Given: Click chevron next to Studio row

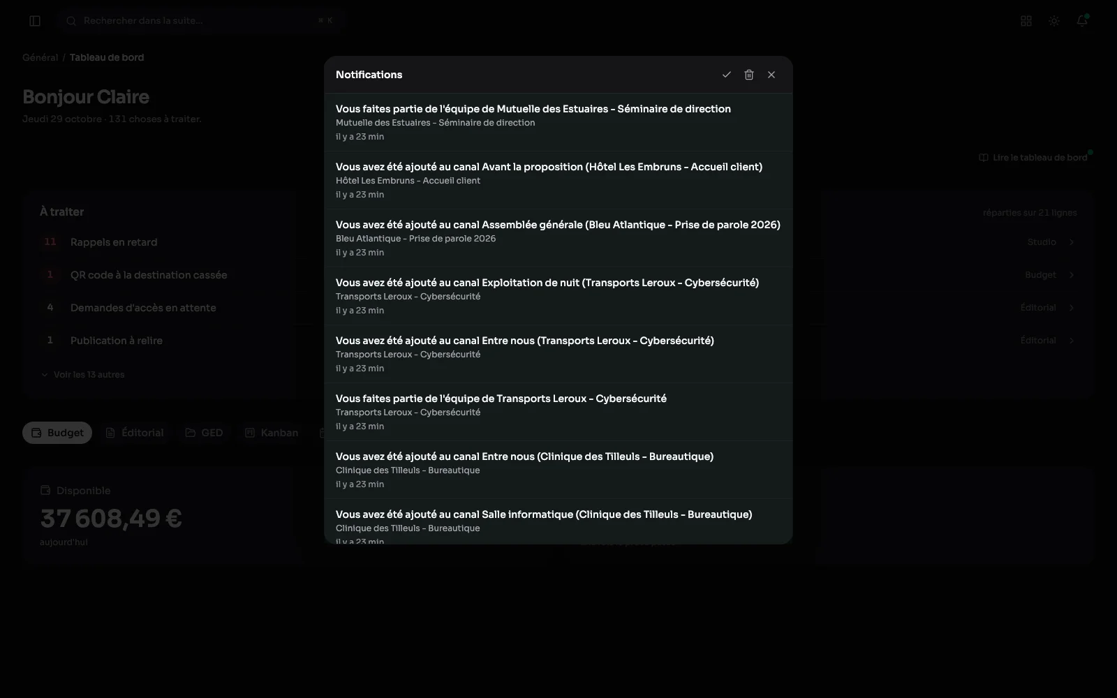Looking at the screenshot, I should [1072, 242].
